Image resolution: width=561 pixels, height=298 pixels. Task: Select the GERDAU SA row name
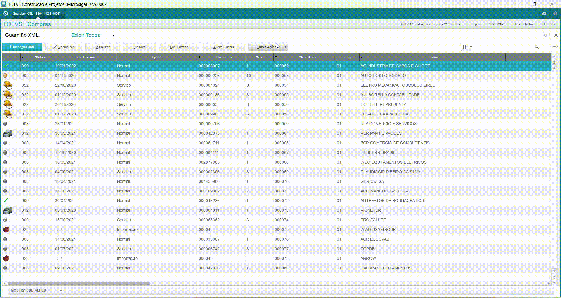[372, 181]
